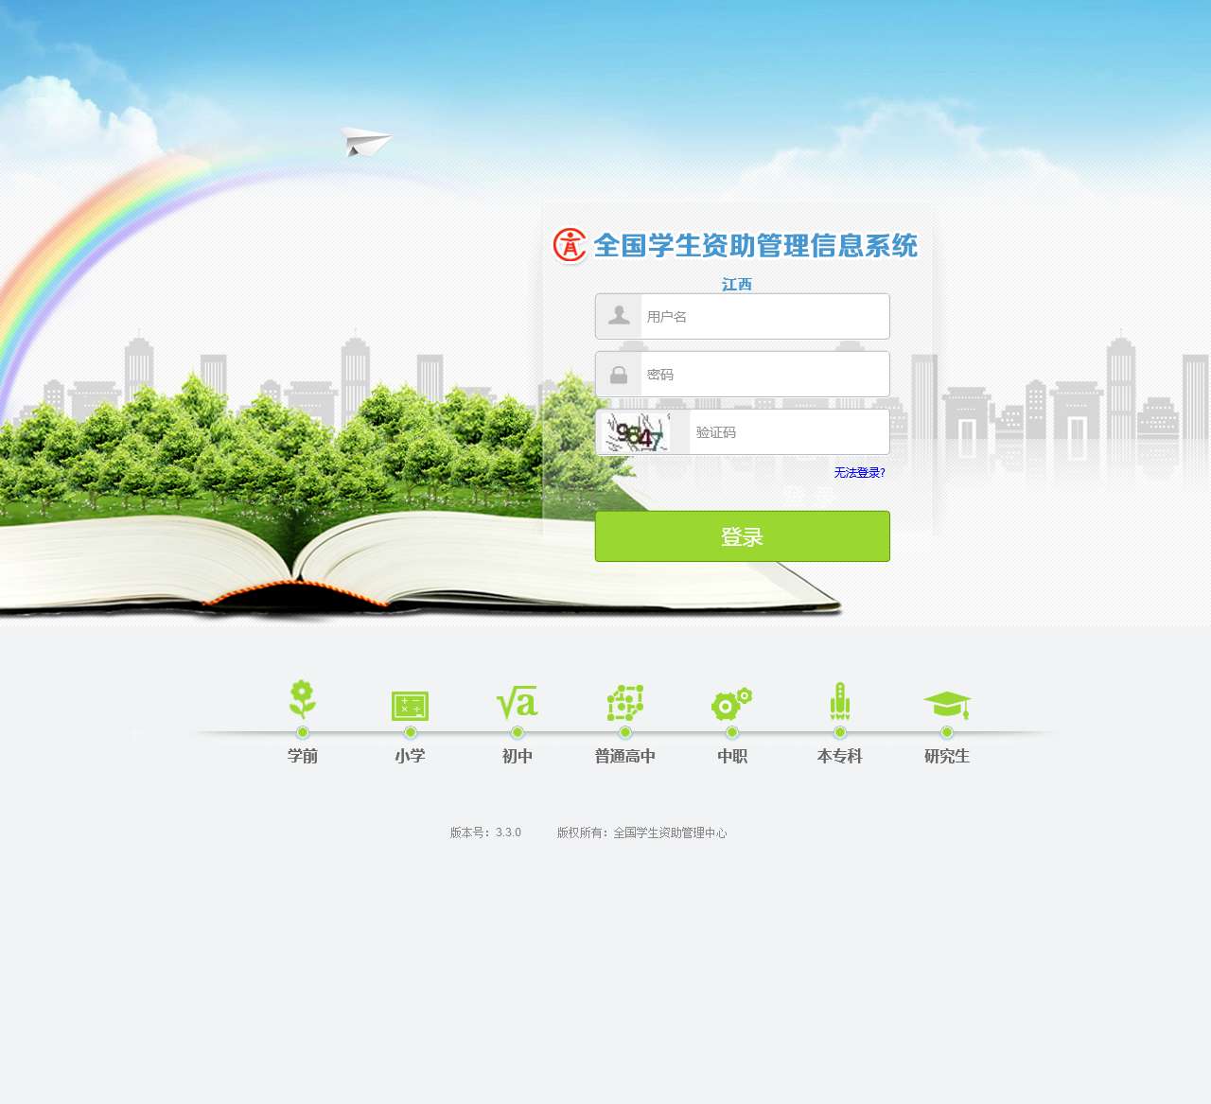Click the calculator icon above 小学
The width and height of the screenshot is (1211, 1104).
click(x=410, y=704)
